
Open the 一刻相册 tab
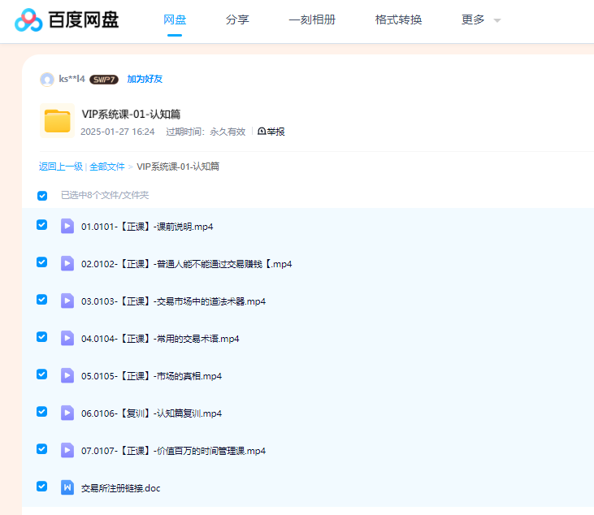click(x=312, y=19)
